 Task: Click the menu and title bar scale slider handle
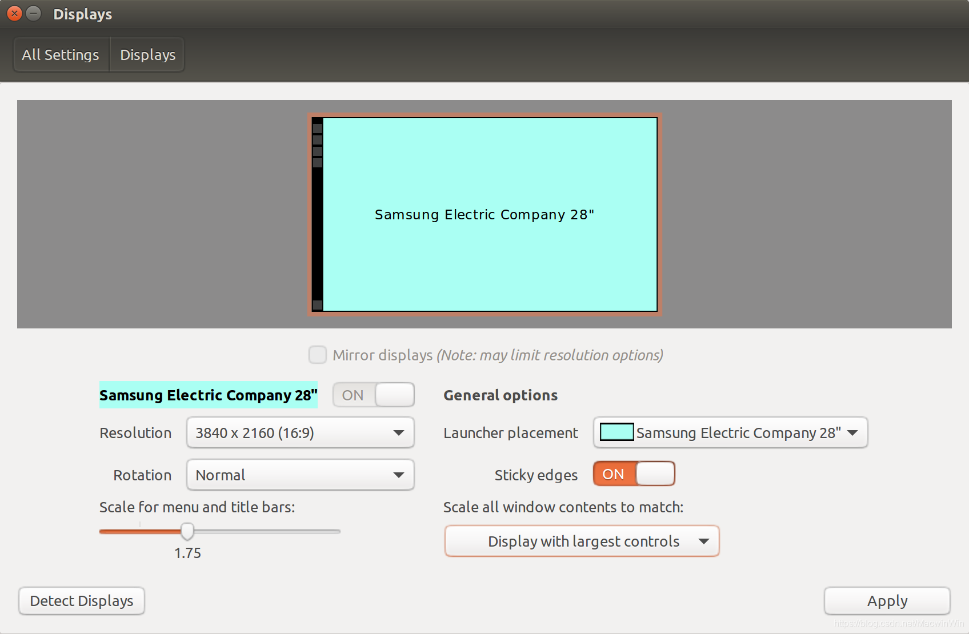click(x=187, y=531)
